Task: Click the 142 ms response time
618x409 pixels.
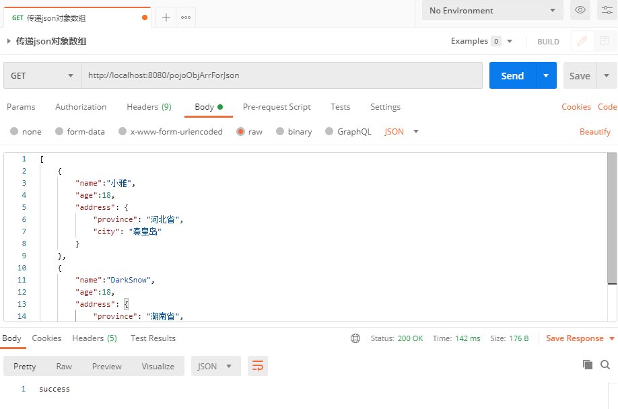Action: pos(468,338)
